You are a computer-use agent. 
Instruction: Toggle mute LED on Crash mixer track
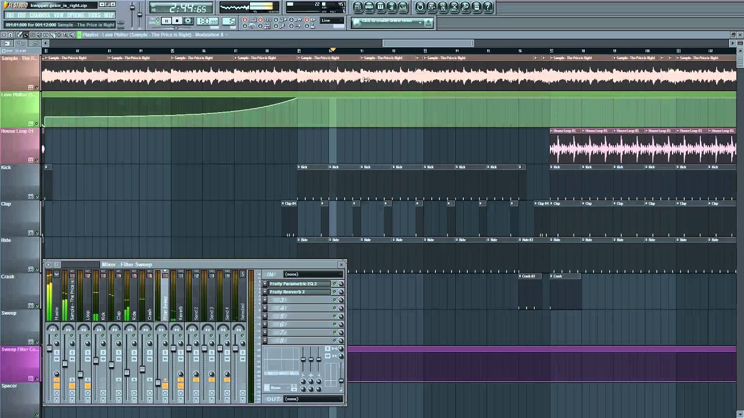coord(149,335)
